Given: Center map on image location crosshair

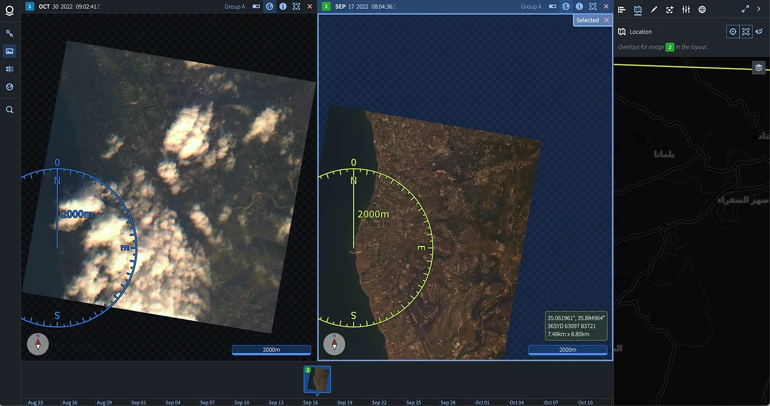Looking at the screenshot, I should 733,32.
